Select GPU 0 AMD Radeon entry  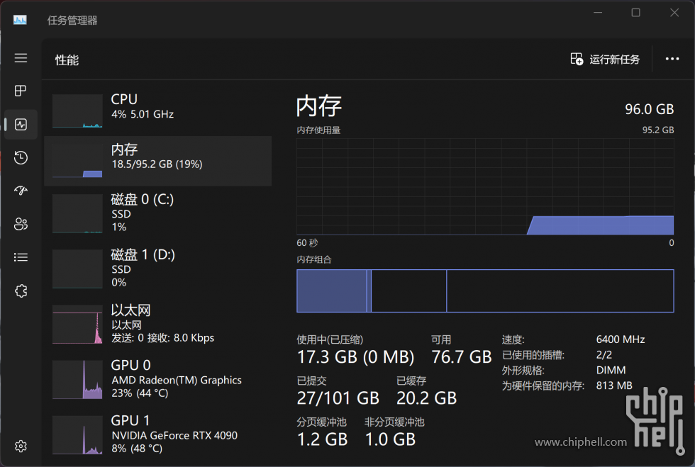point(157,379)
